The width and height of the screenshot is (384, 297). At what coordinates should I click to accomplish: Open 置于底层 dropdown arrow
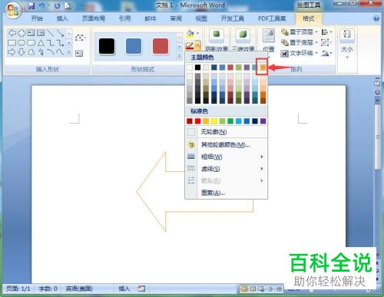pos(316,42)
